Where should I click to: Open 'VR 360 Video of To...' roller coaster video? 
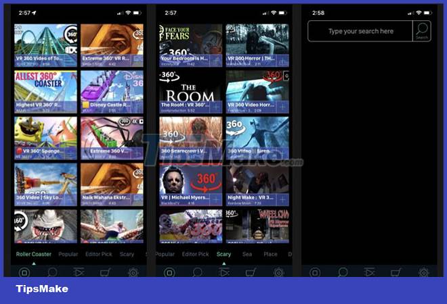pos(45,45)
